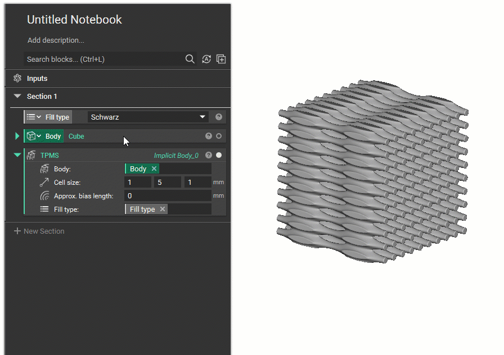Click the TPMS block name
The width and height of the screenshot is (504, 355).
tap(49, 156)
